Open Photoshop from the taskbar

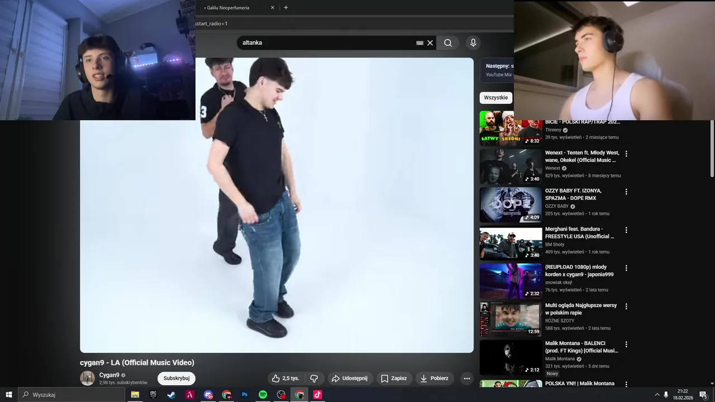click(245, 395)
